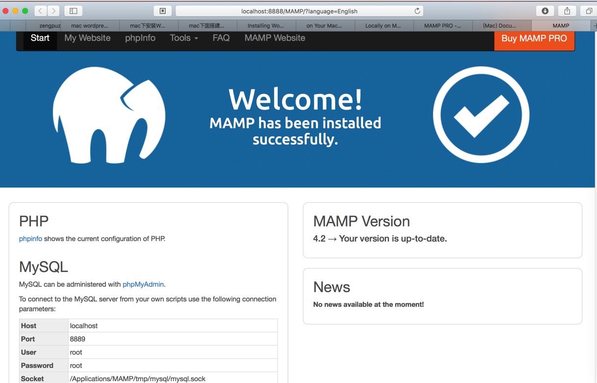597x383 pixels.
Task: Click the Reader view icon beside address bar
Action: pos(163,11)
